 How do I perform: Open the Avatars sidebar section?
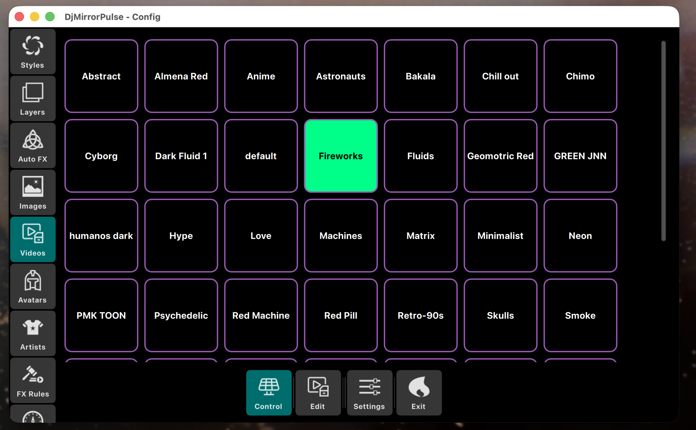click(x=33, y=286)
